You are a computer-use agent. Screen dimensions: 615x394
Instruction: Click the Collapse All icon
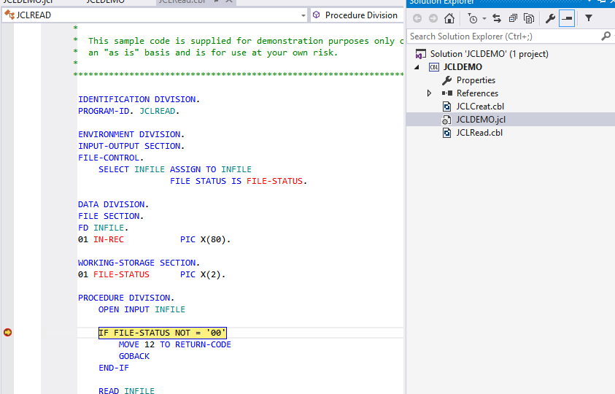click(x=513, y=18)
